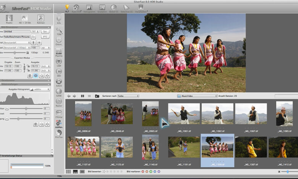Open the Histogramm tool

(89, 7)
